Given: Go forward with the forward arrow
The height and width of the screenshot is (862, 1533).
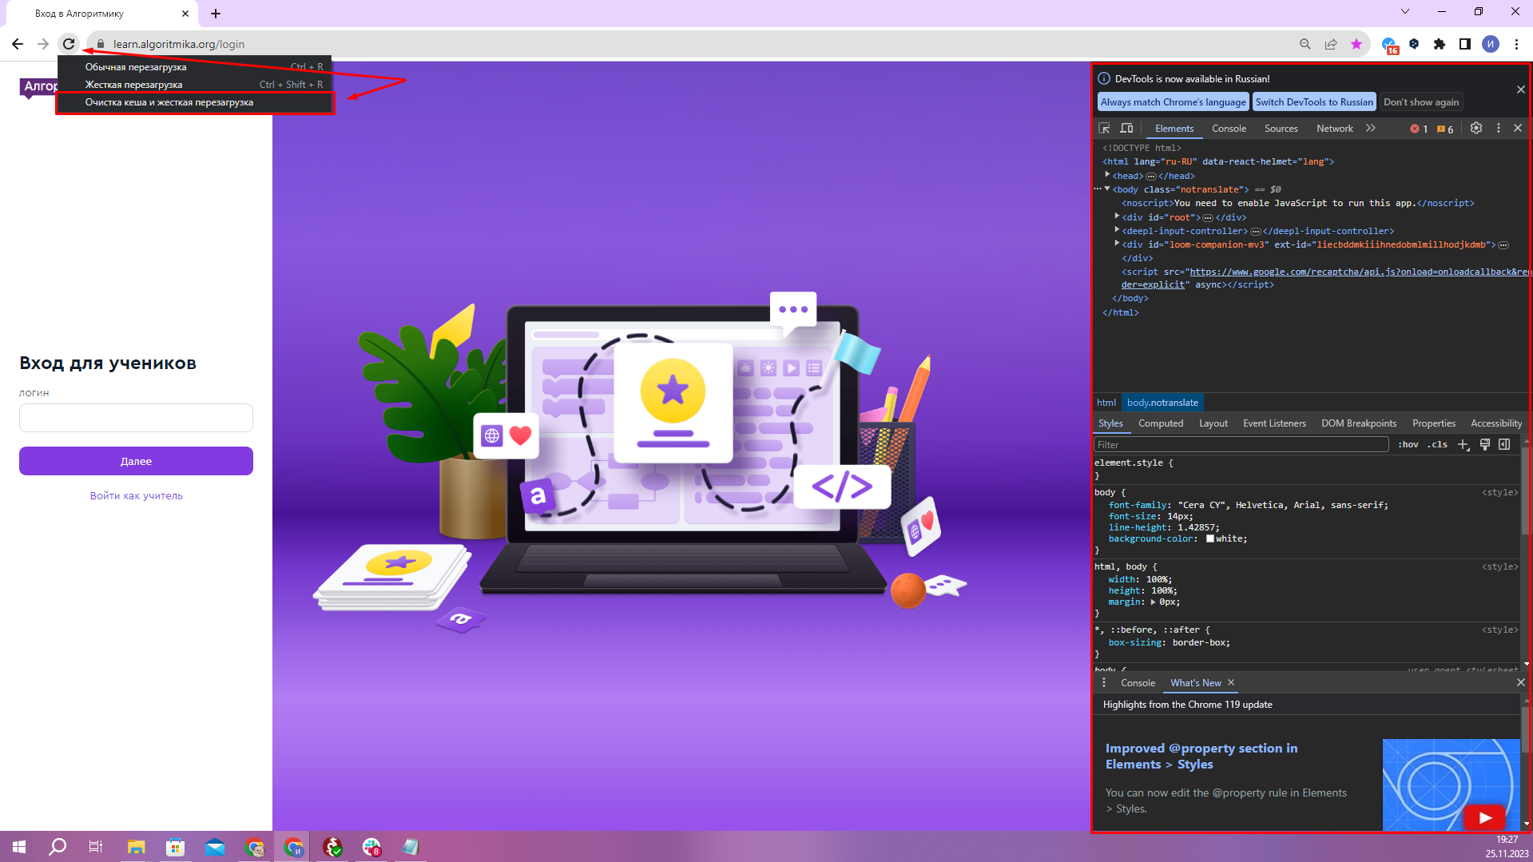Looking at the screenshot, I should tap(43, 44).
